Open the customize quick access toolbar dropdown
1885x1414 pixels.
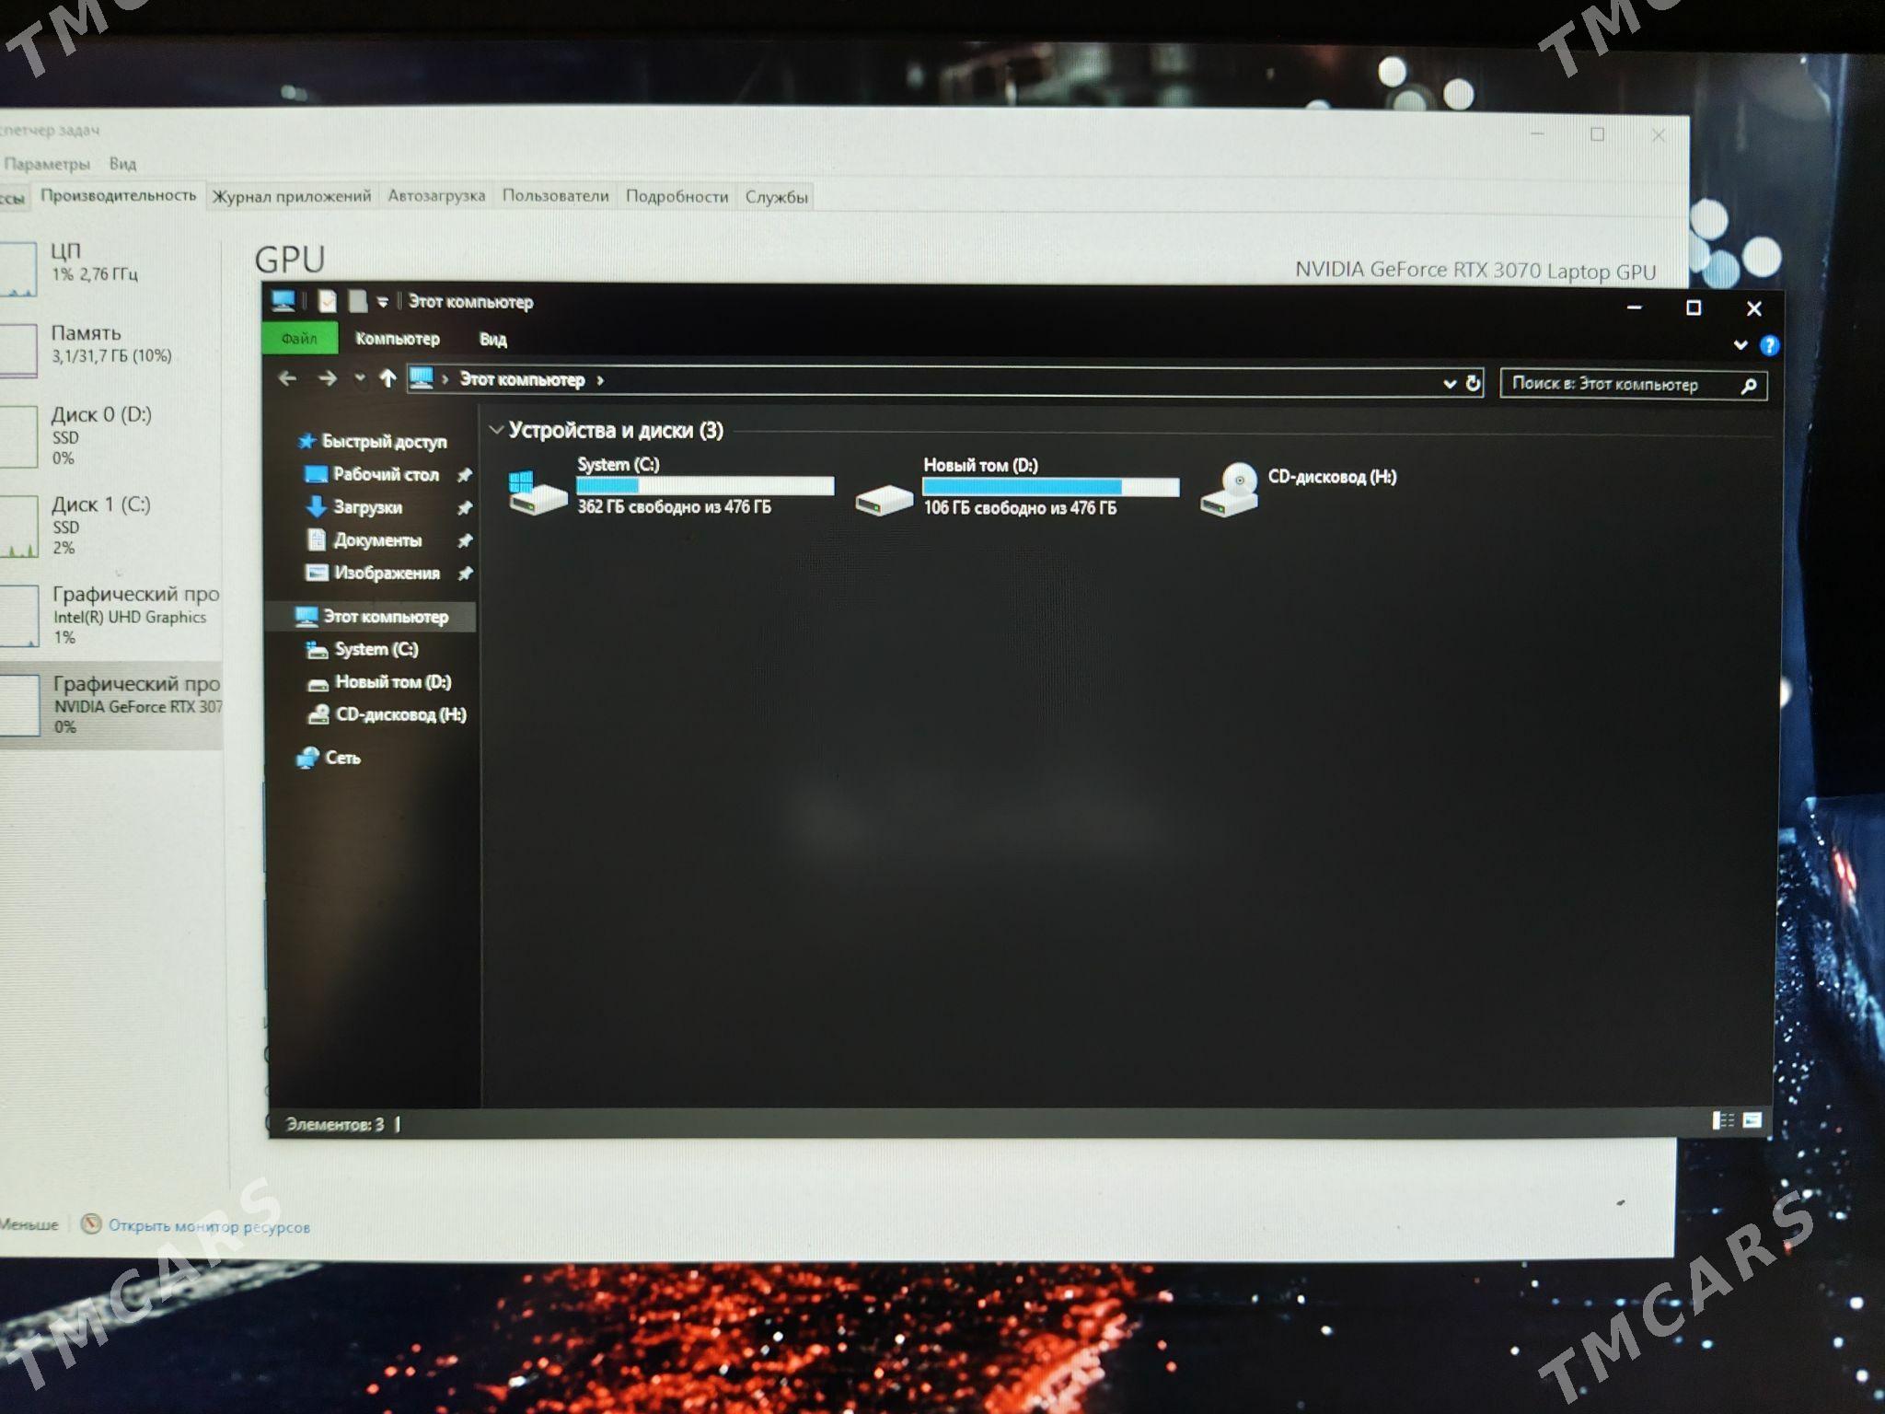pyautogui.click(x=383, y=302)
